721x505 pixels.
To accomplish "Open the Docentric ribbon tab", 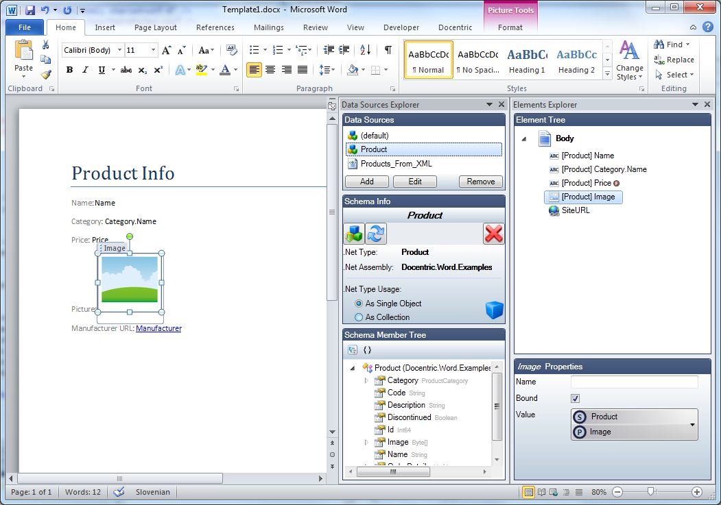I will (x=456, y=27).
